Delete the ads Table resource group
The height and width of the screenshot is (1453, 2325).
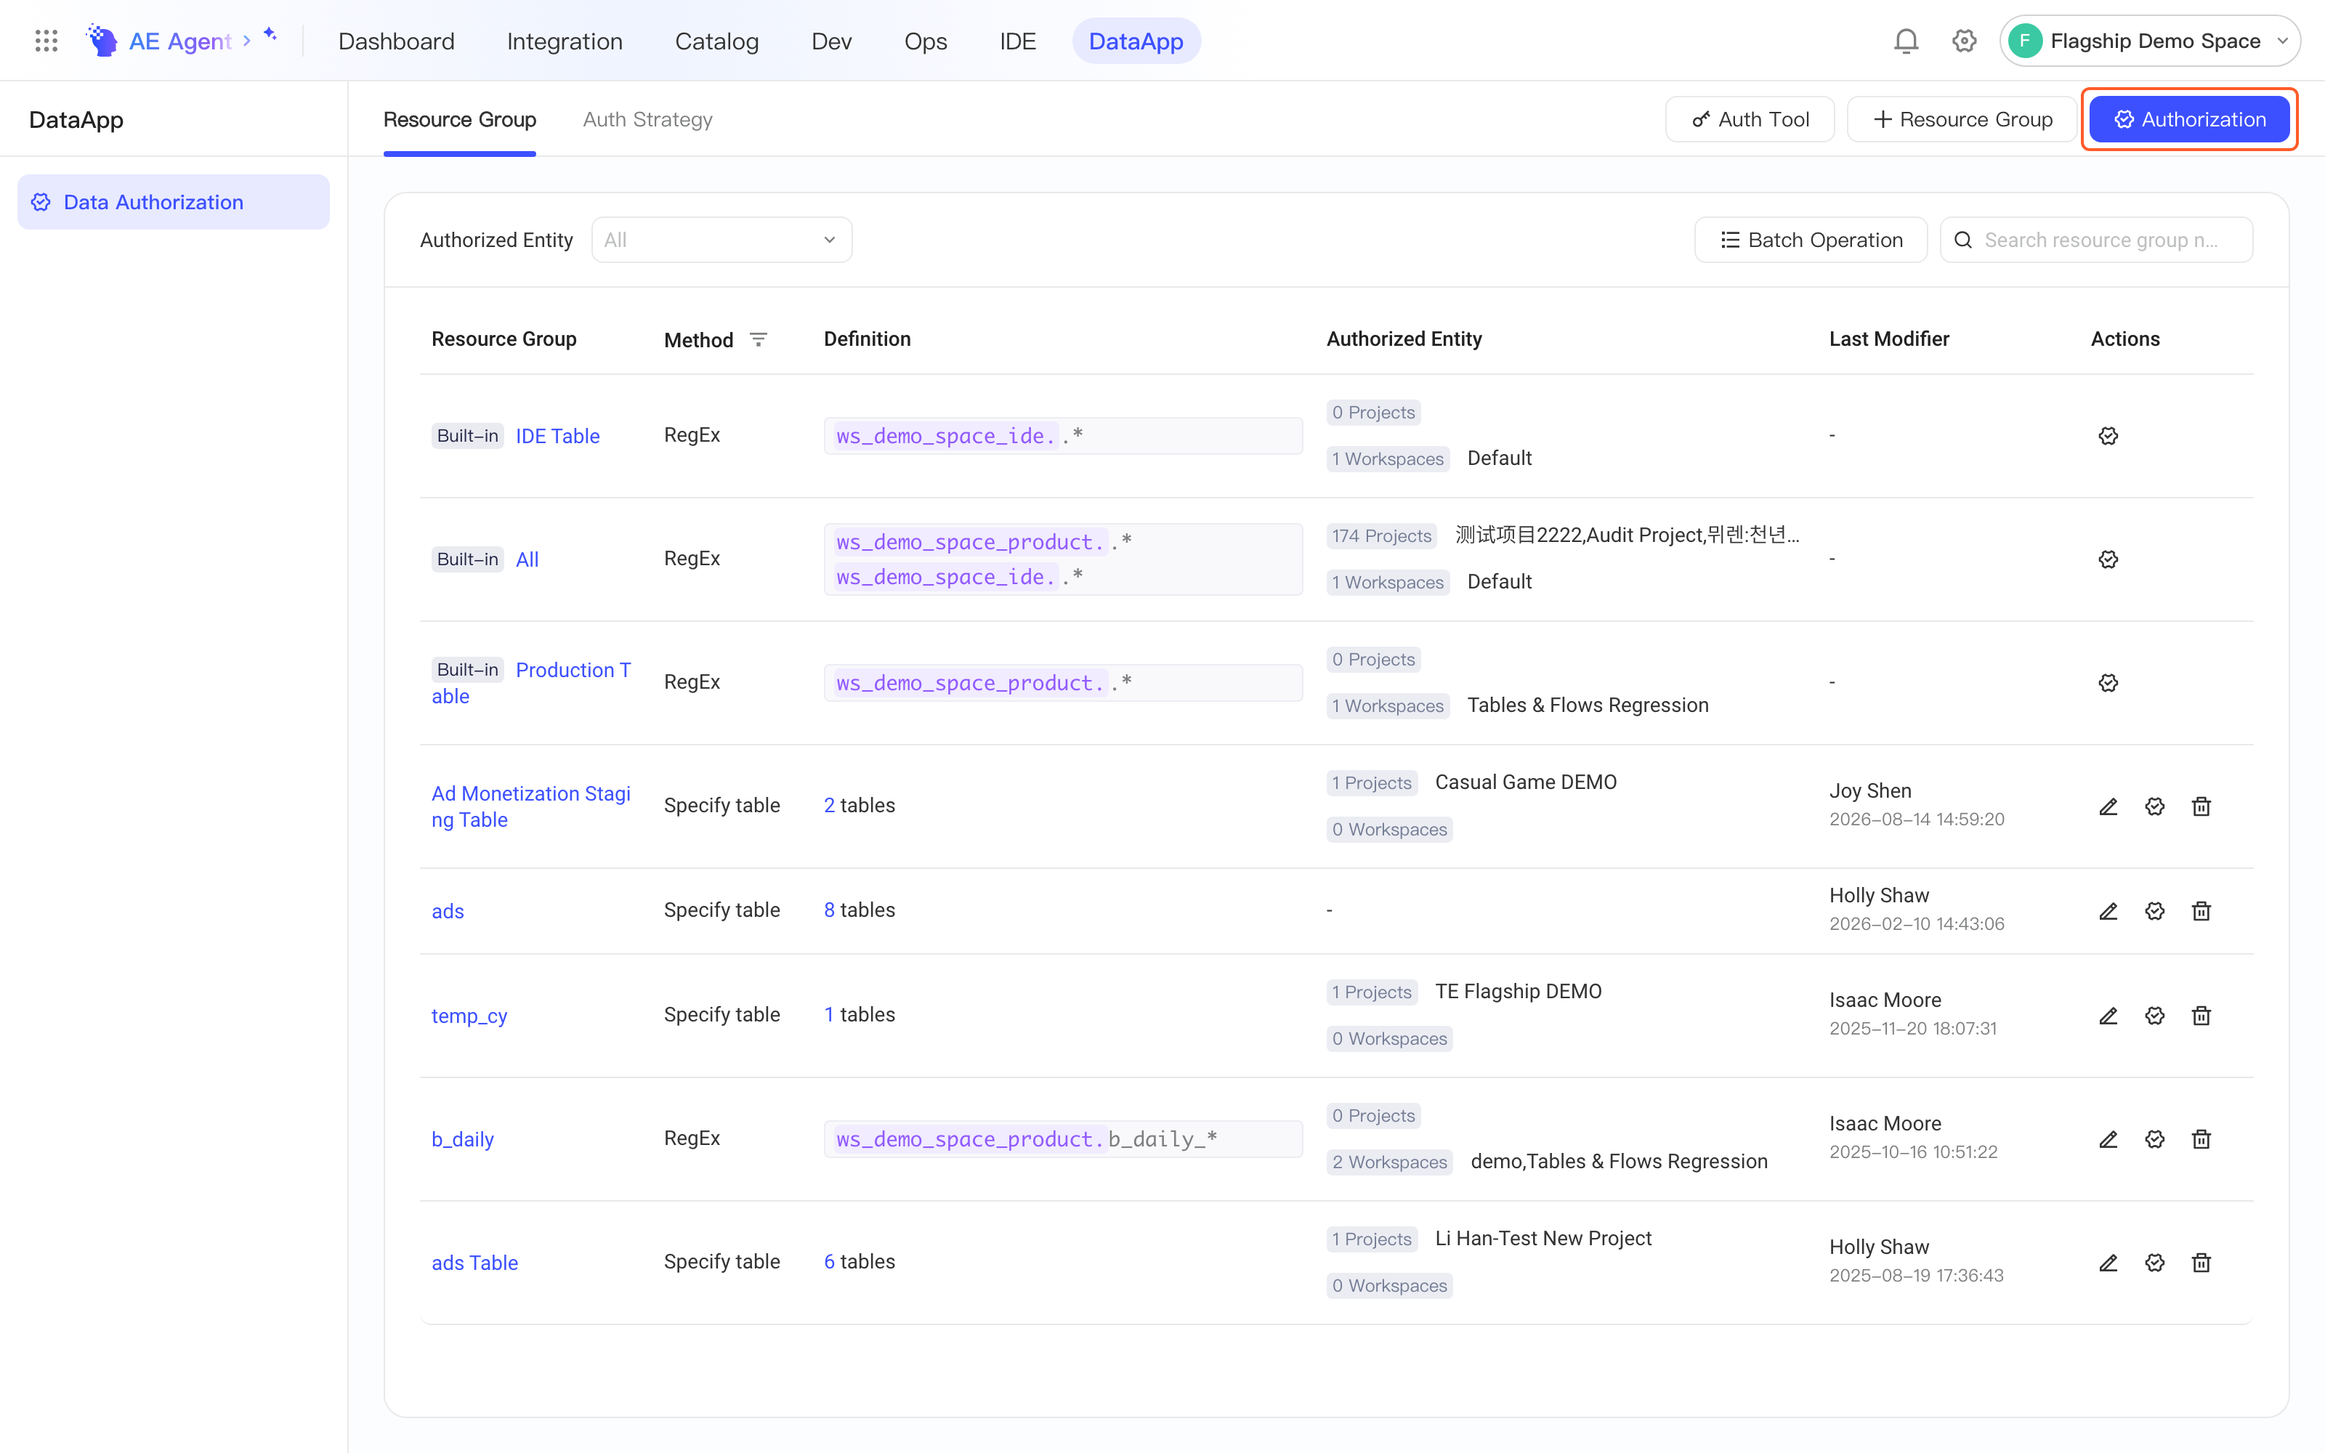[2201, 1263]
